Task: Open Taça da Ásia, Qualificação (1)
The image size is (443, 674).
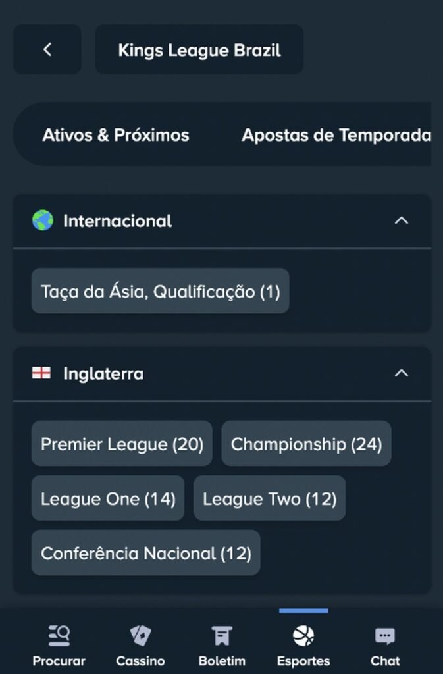Action: click(x=160, y=291)
